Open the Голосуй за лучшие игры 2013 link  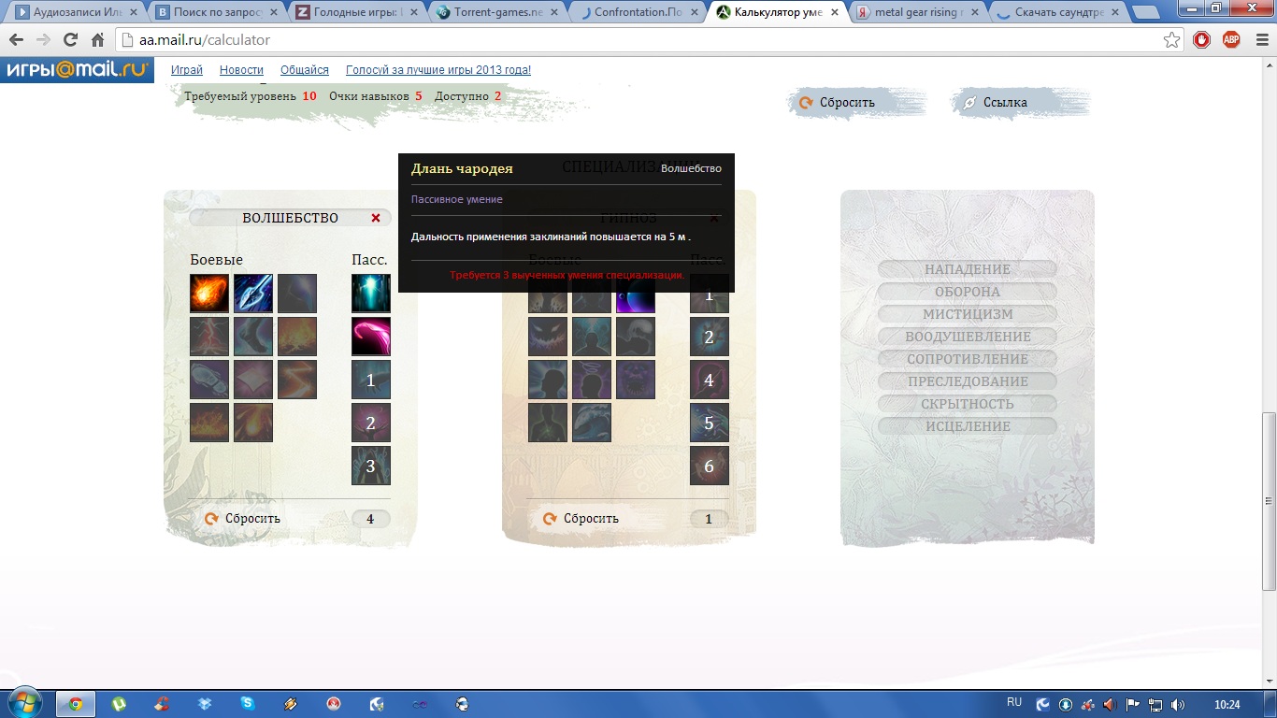(438, 70)
